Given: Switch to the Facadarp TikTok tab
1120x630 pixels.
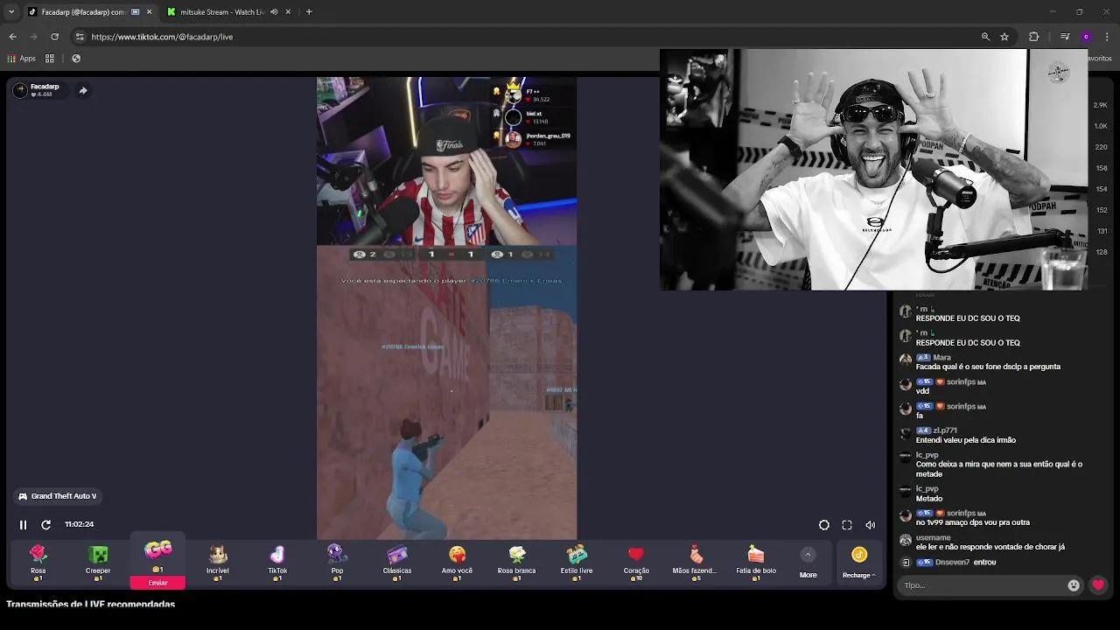Looking at the screenshot, I should 84,12.
